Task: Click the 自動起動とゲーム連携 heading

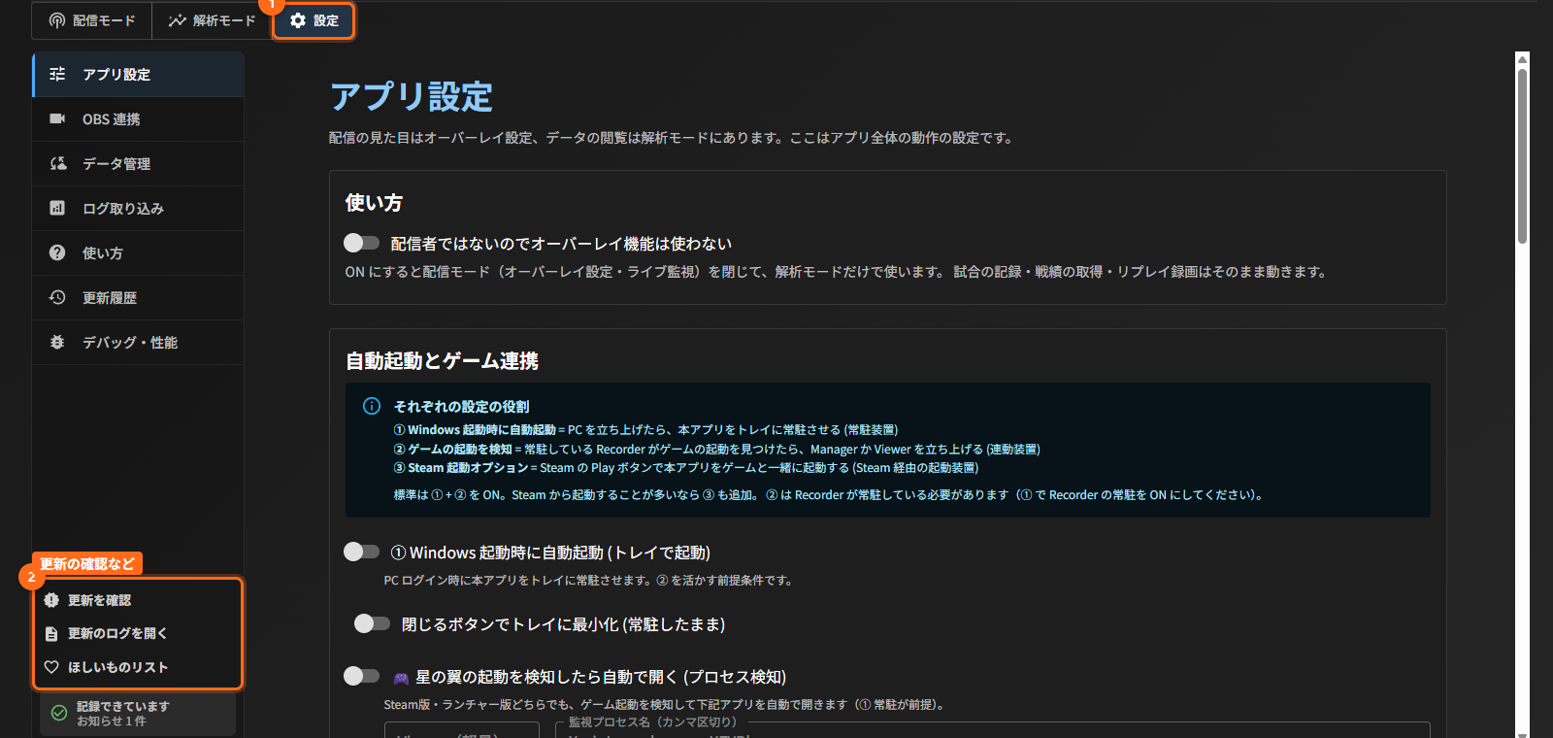Action: [442, 361]
